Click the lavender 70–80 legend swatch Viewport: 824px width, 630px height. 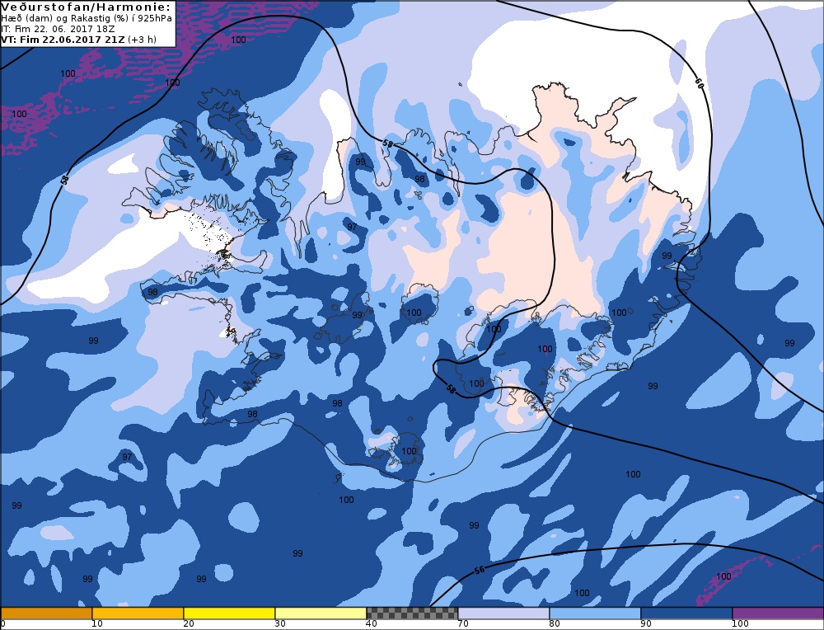503,614
